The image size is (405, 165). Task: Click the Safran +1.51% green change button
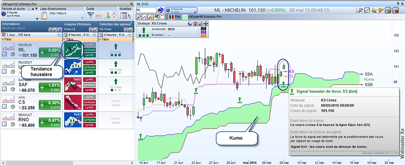point(49,87)
